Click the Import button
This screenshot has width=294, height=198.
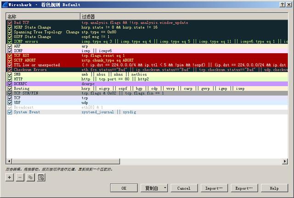(x=214, y=188)
